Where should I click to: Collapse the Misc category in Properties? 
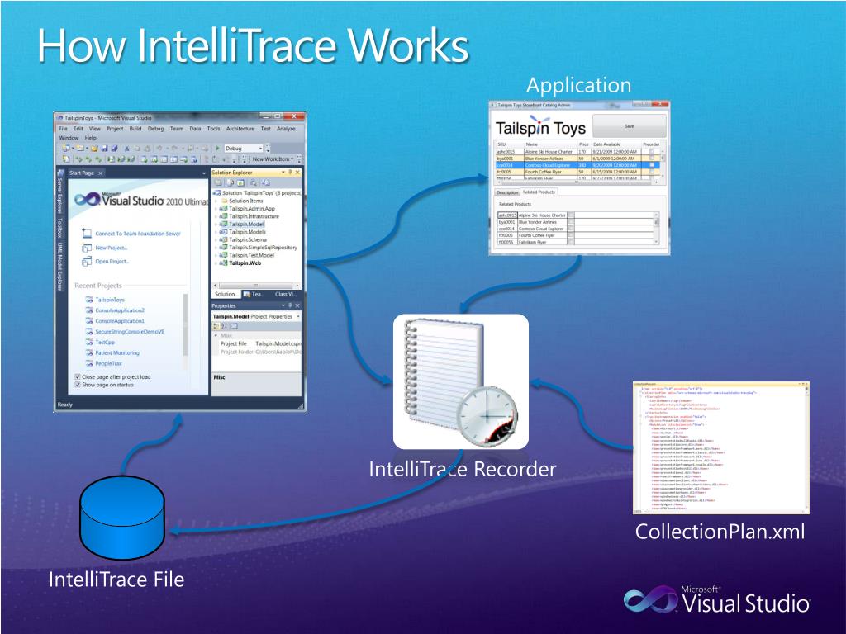pos(216,335)
